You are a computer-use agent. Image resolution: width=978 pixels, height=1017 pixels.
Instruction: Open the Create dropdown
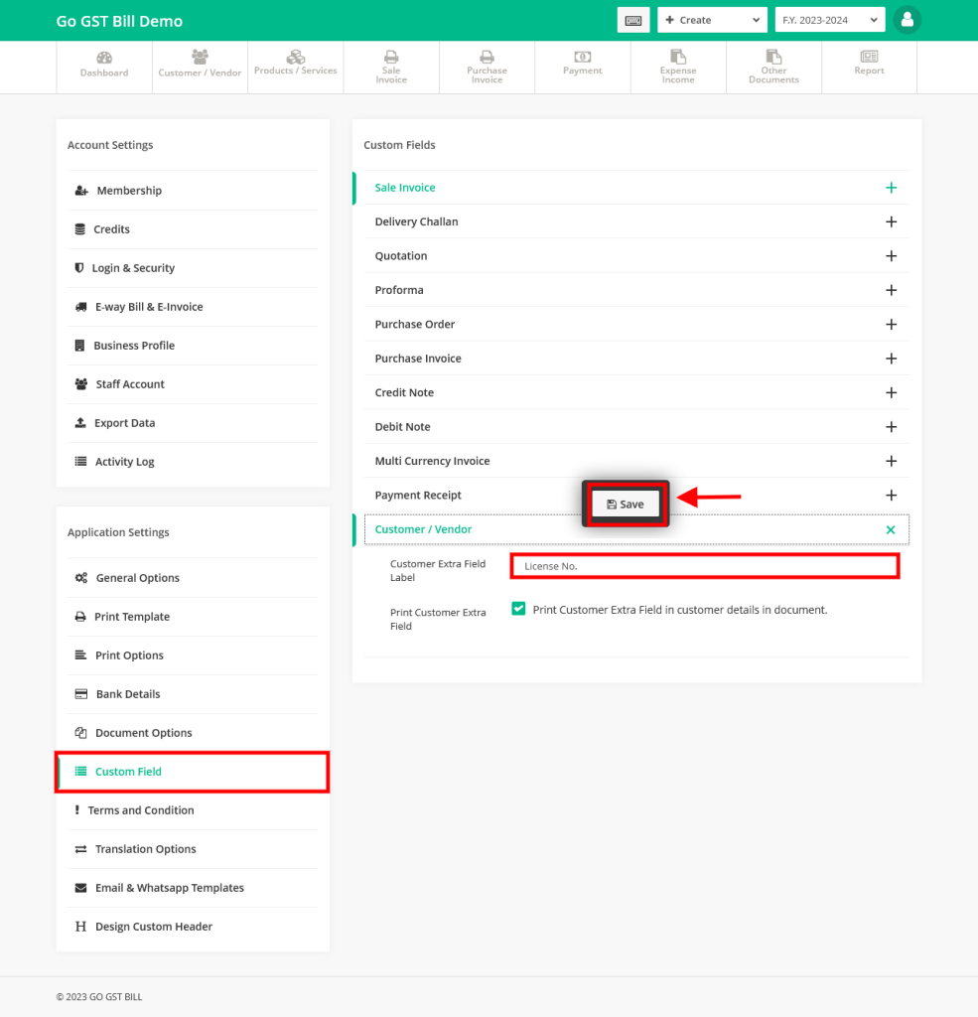(712, 19)
